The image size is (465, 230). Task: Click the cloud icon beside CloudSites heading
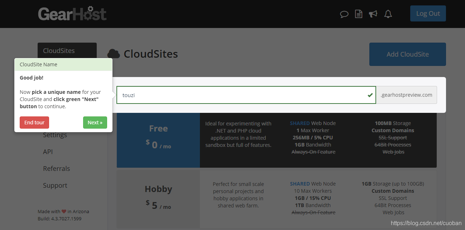[x=114, y=54]
